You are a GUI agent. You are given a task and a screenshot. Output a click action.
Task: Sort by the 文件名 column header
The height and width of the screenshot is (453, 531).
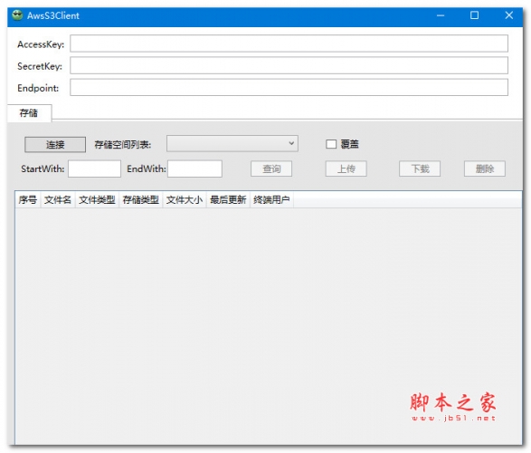[58, 199]
